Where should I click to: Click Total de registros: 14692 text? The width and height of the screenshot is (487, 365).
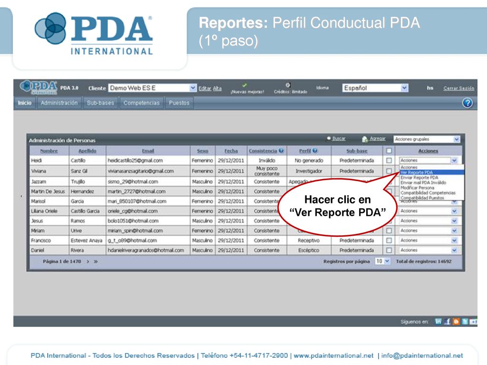tap(424, 261)
